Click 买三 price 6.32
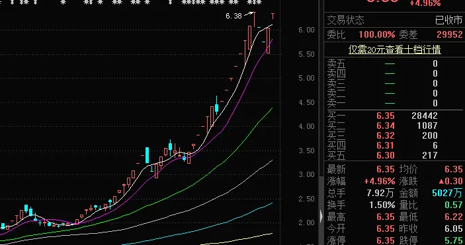The height and width of the screenshot is (245, 465). click(386, 135)
